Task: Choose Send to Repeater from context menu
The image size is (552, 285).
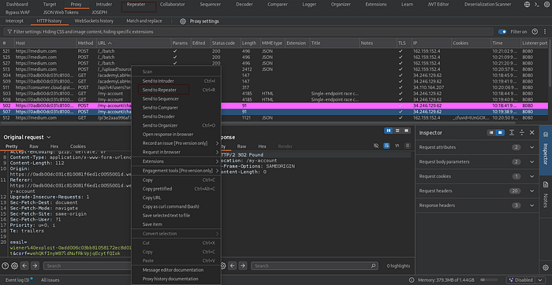Action: [176, 90]
